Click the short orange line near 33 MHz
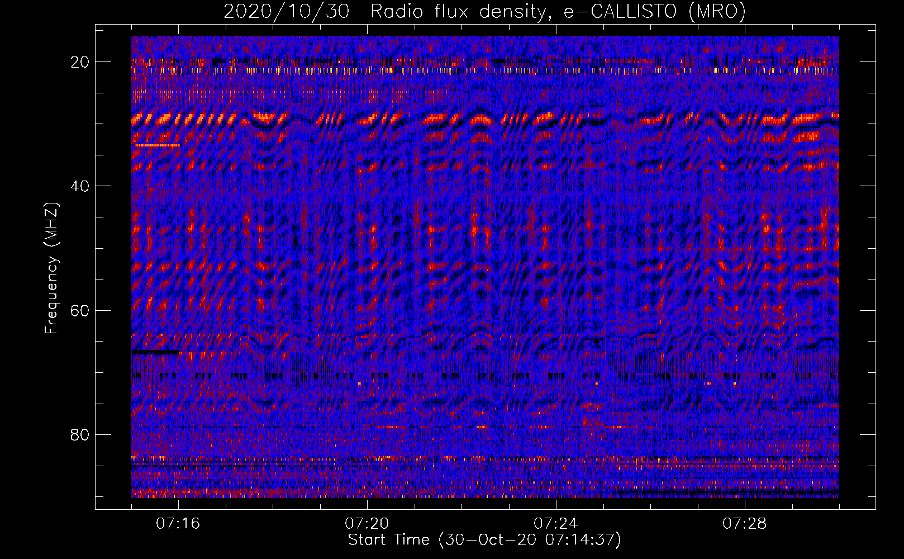This screenshot has width=904, height=559. 157,145
